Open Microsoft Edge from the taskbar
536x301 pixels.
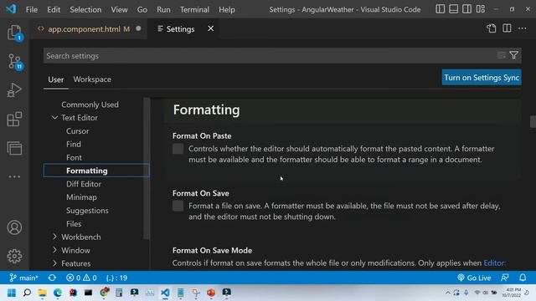pos(58,293)
